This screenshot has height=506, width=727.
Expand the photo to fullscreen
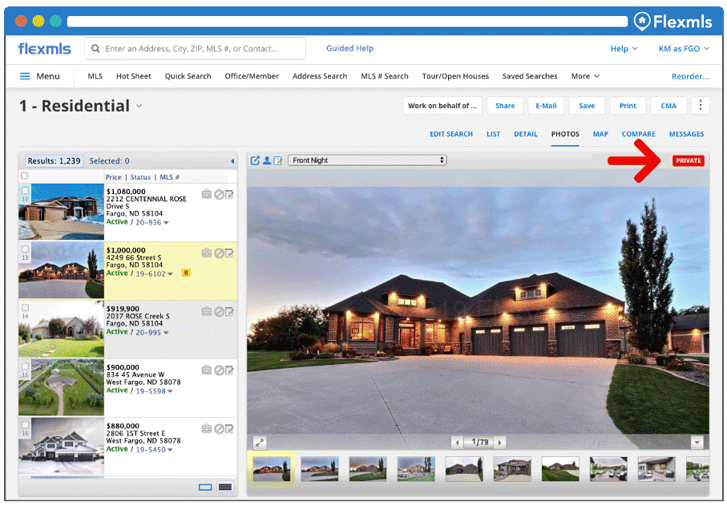(260, 443)
